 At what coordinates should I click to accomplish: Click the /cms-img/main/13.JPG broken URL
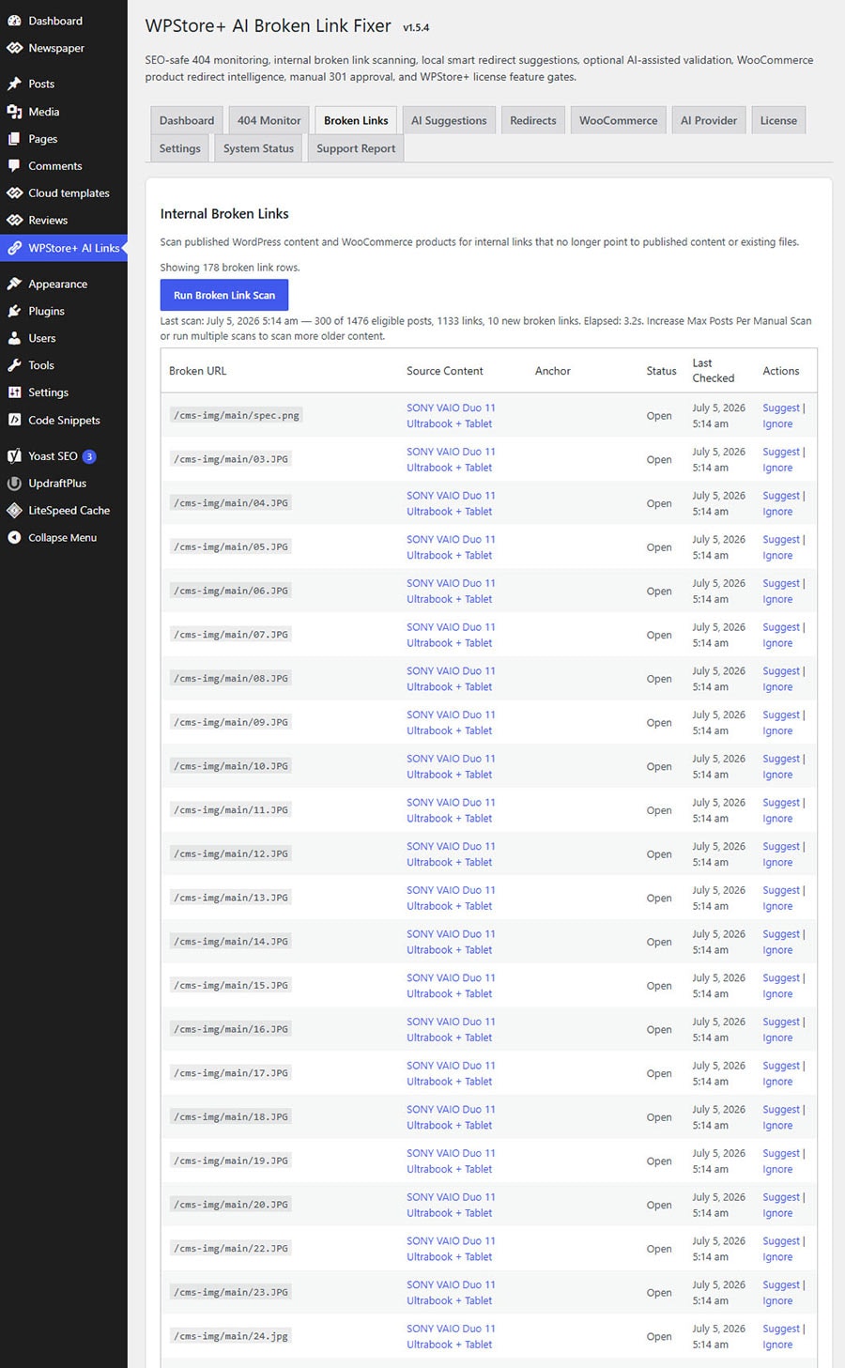tap(231, 898)
